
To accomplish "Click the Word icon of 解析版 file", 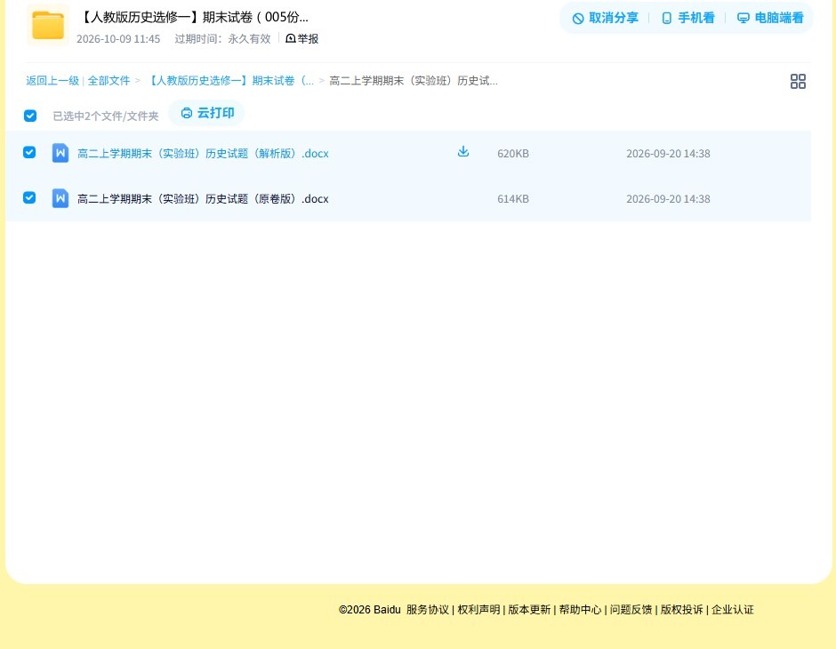I will tap(60, 153).
